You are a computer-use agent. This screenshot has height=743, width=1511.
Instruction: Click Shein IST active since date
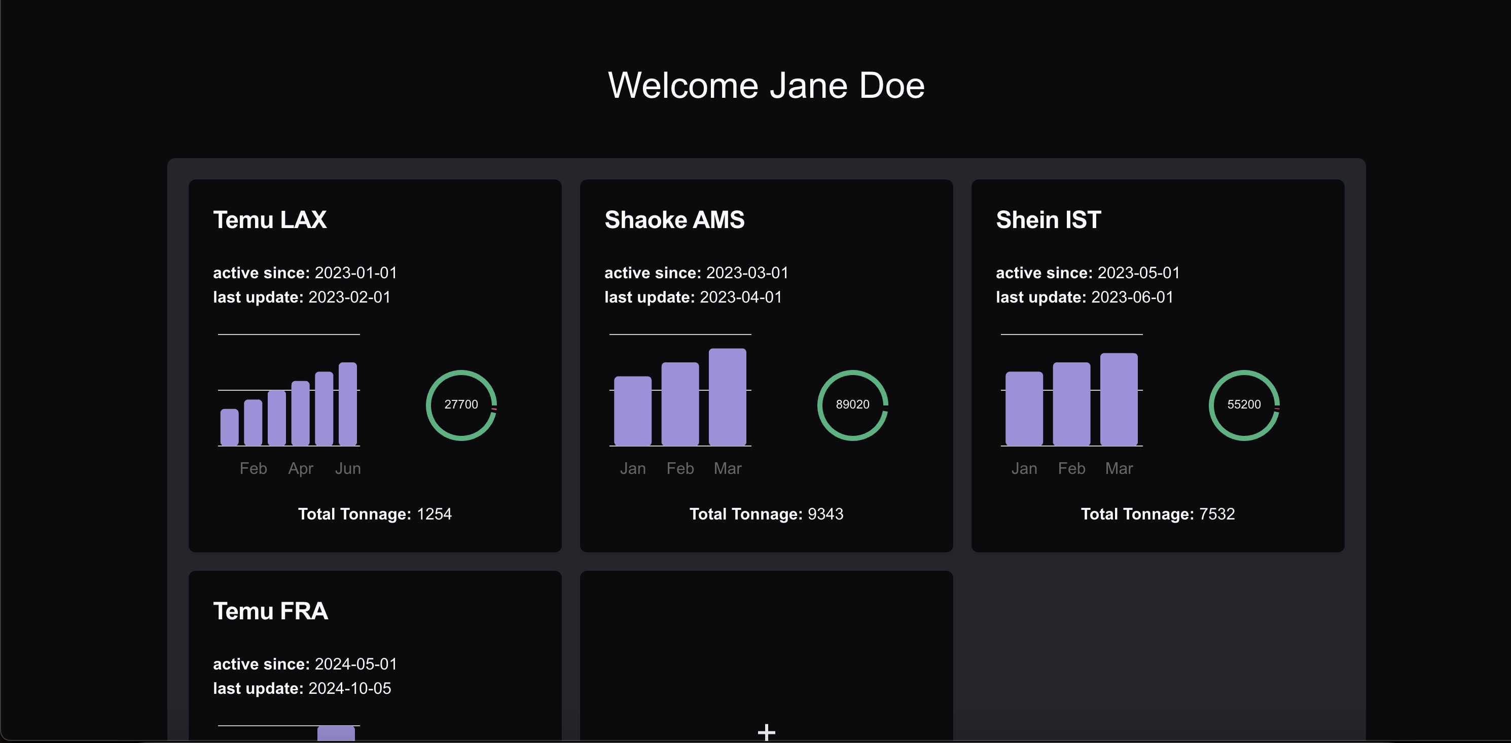(1138, 273)
